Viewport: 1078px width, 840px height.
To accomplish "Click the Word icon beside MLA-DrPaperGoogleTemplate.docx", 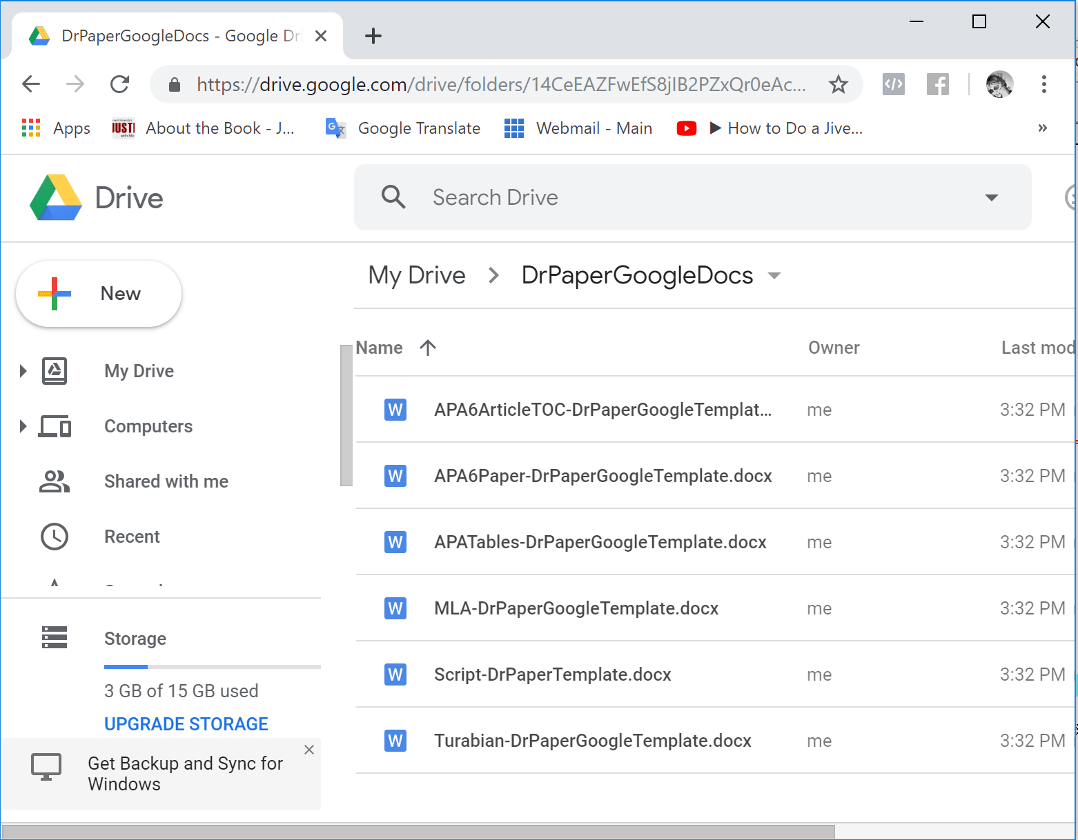I will click(395, 608).
